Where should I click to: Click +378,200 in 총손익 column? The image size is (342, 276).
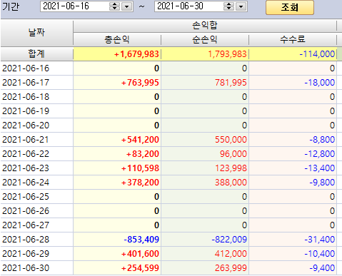point(117,183)
